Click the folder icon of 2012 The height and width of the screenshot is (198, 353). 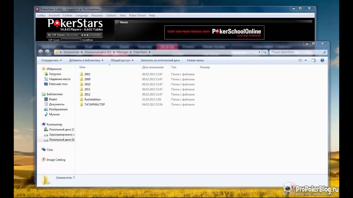point(81,94)
